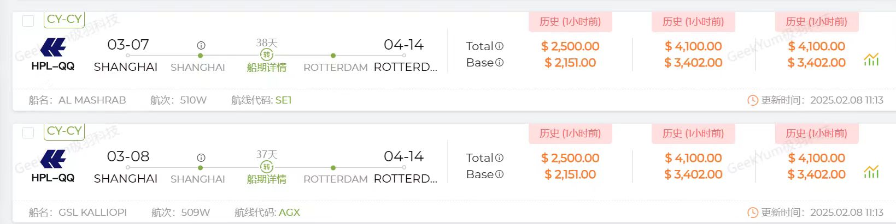896x224 pixels.
Task: Click the Base info icon in AL MASHRAB row
Action: [499, 63]
